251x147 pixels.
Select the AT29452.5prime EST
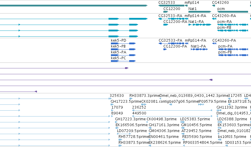tap(183, 134)
